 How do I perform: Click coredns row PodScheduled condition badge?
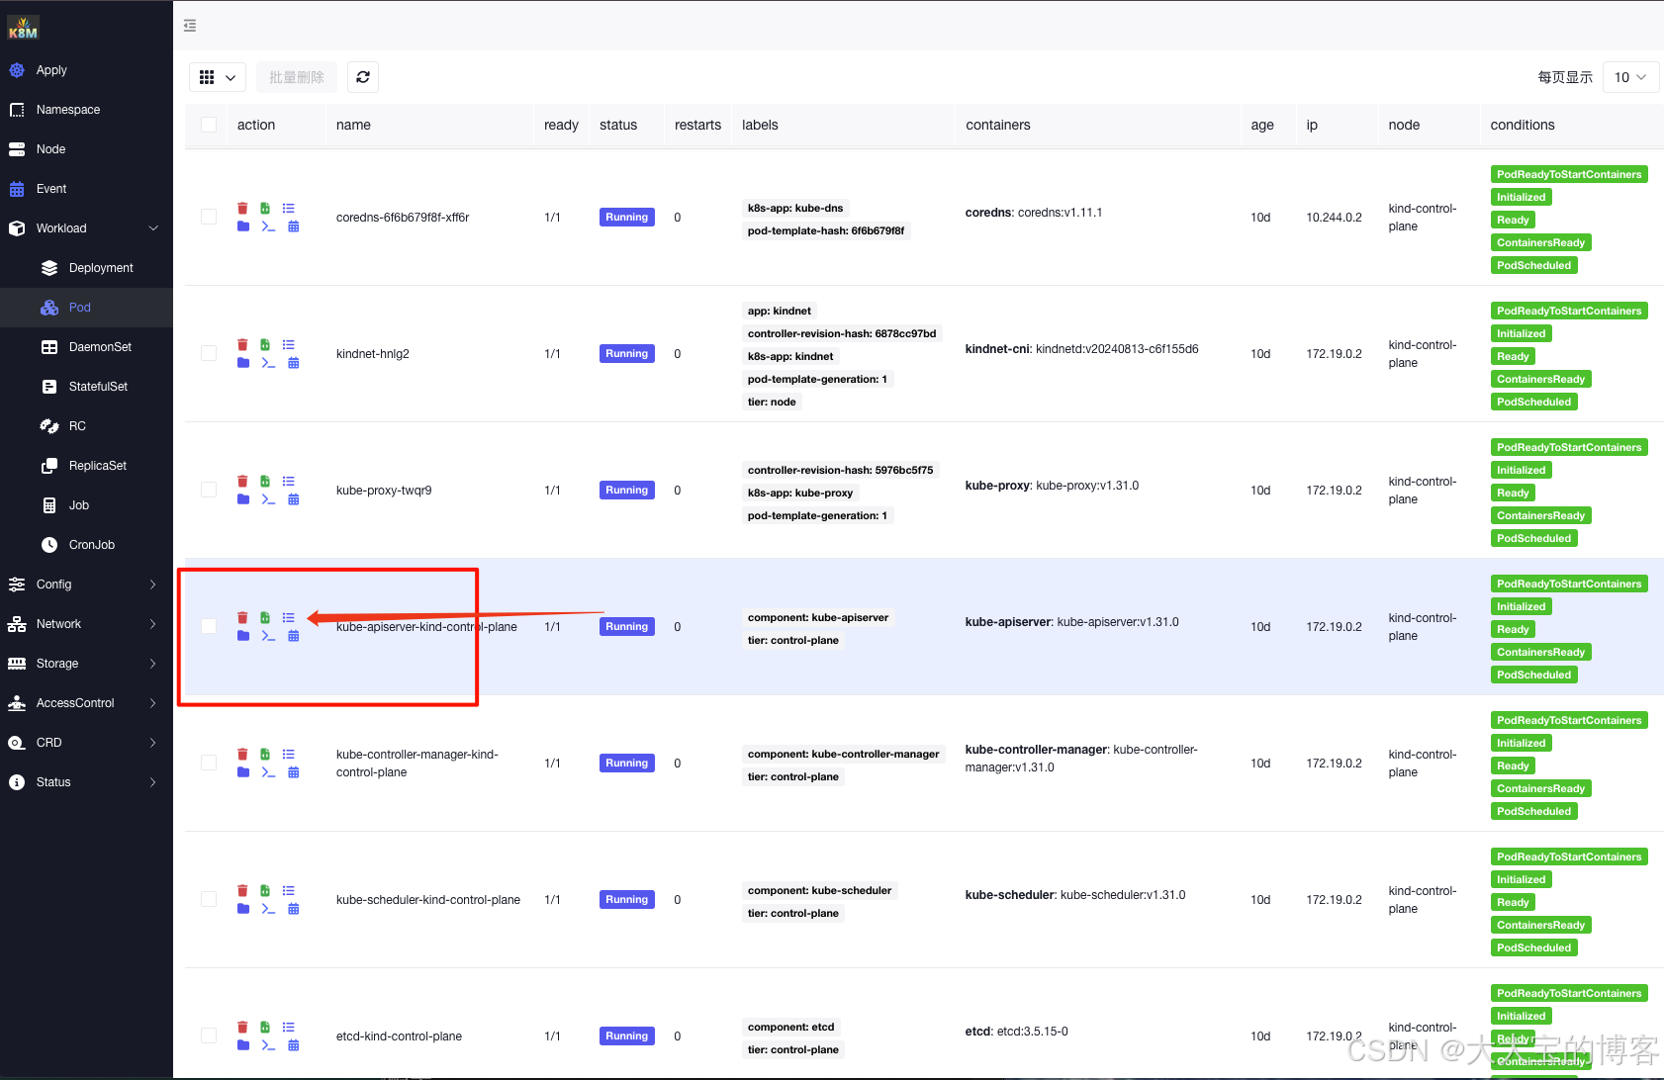tap(1533, 265)
